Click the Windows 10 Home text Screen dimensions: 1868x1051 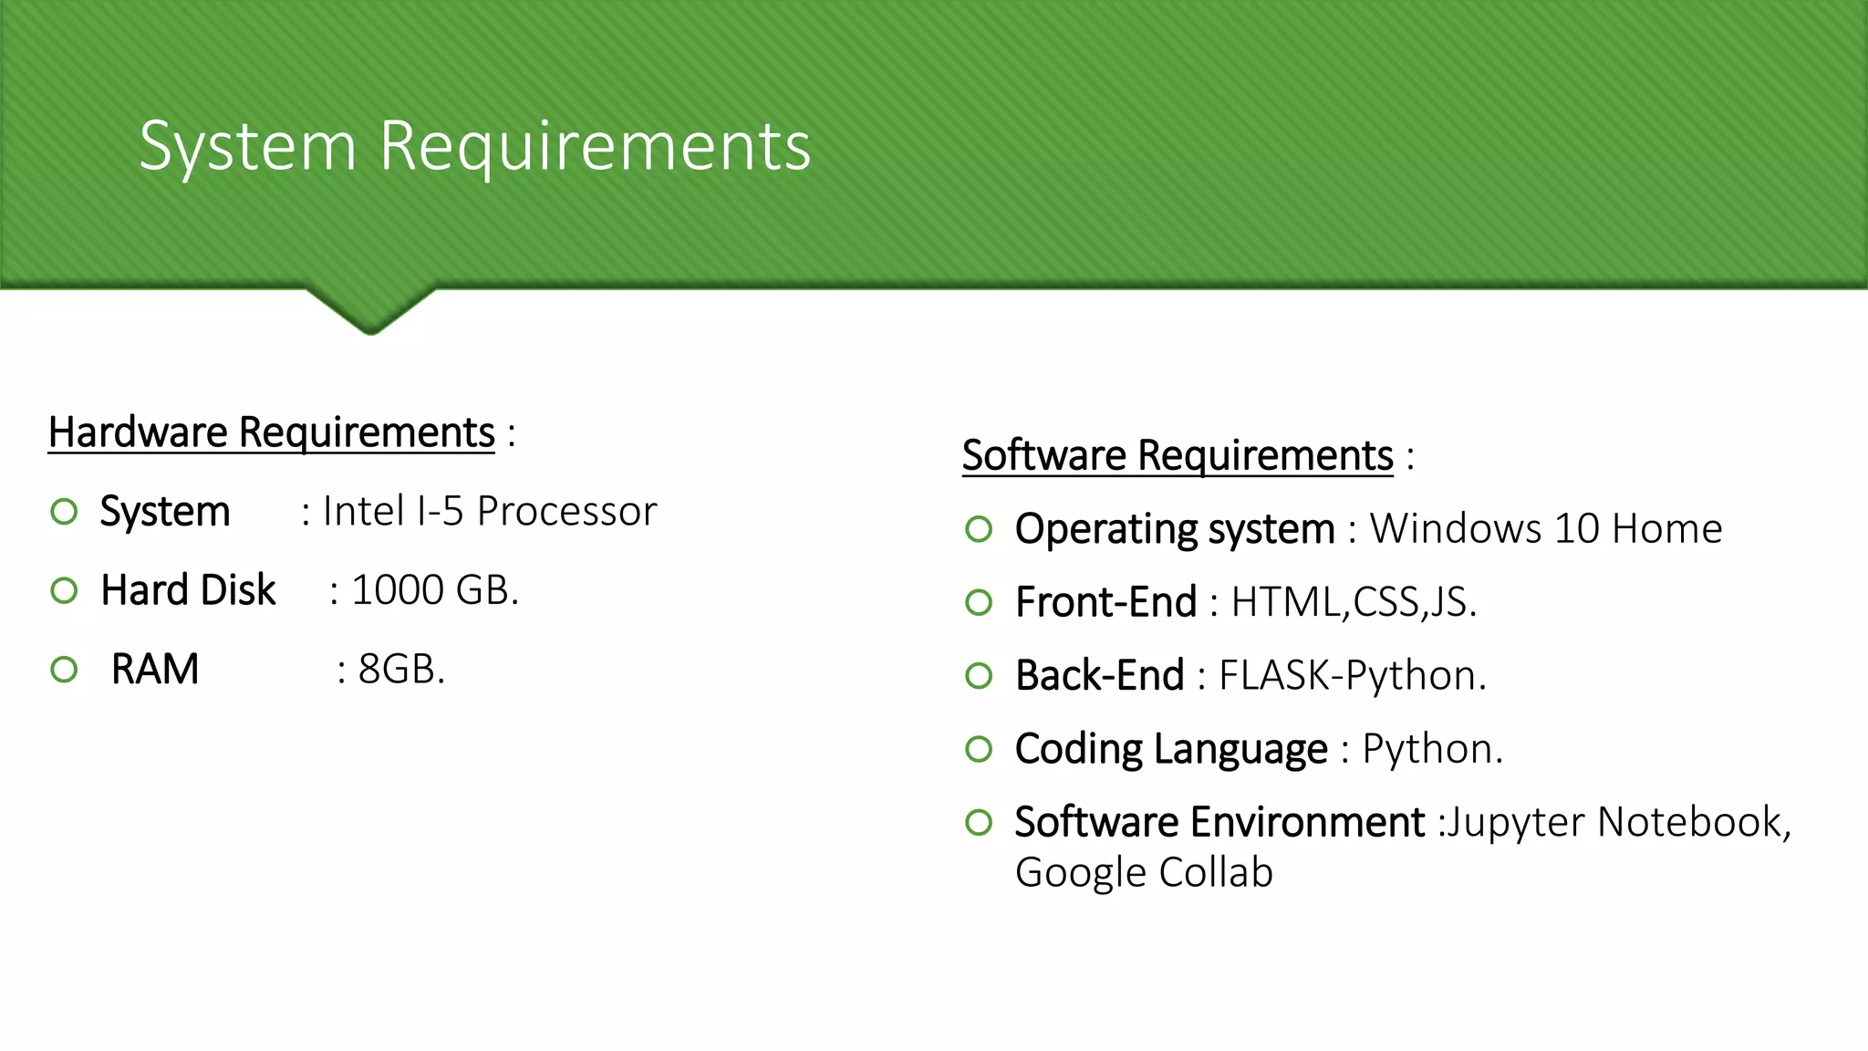(1546, 529)
